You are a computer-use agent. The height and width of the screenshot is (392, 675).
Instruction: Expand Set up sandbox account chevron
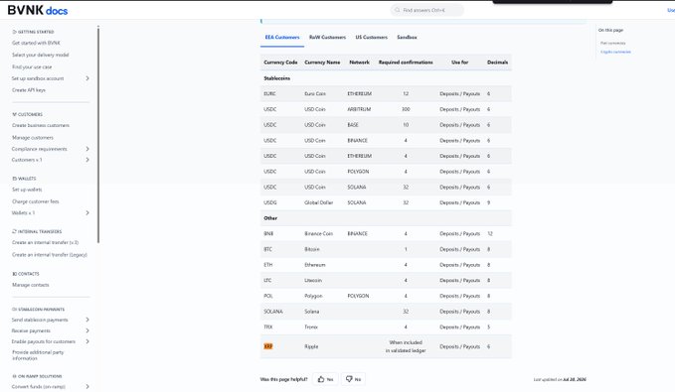[x=87, y=78]
